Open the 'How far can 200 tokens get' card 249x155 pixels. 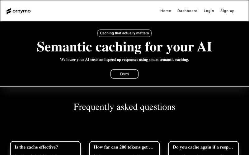125,148
